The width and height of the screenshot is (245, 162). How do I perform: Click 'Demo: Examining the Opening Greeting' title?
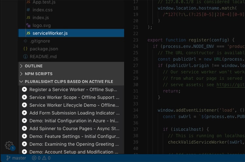pyautogui.click(x=72, y=144)
